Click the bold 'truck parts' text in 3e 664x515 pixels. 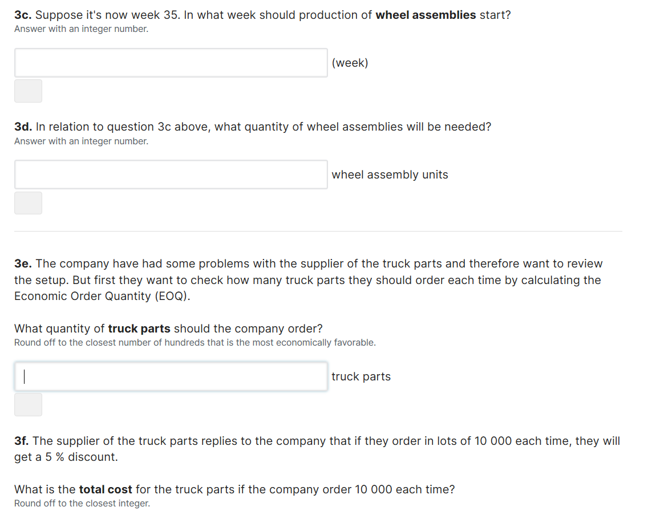point(139,329)
